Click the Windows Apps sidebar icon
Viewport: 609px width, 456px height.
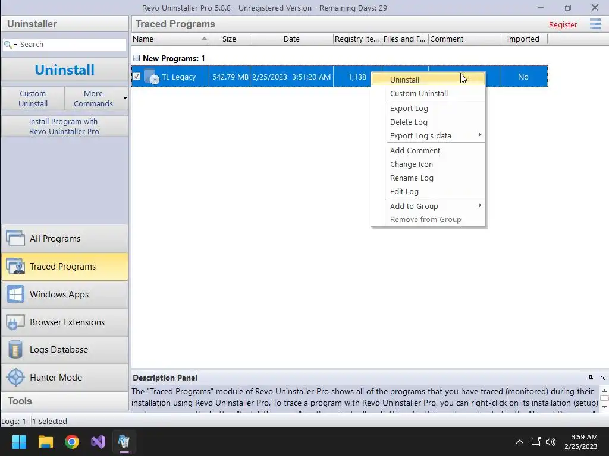pyautogui.click(x=15, y=294)
